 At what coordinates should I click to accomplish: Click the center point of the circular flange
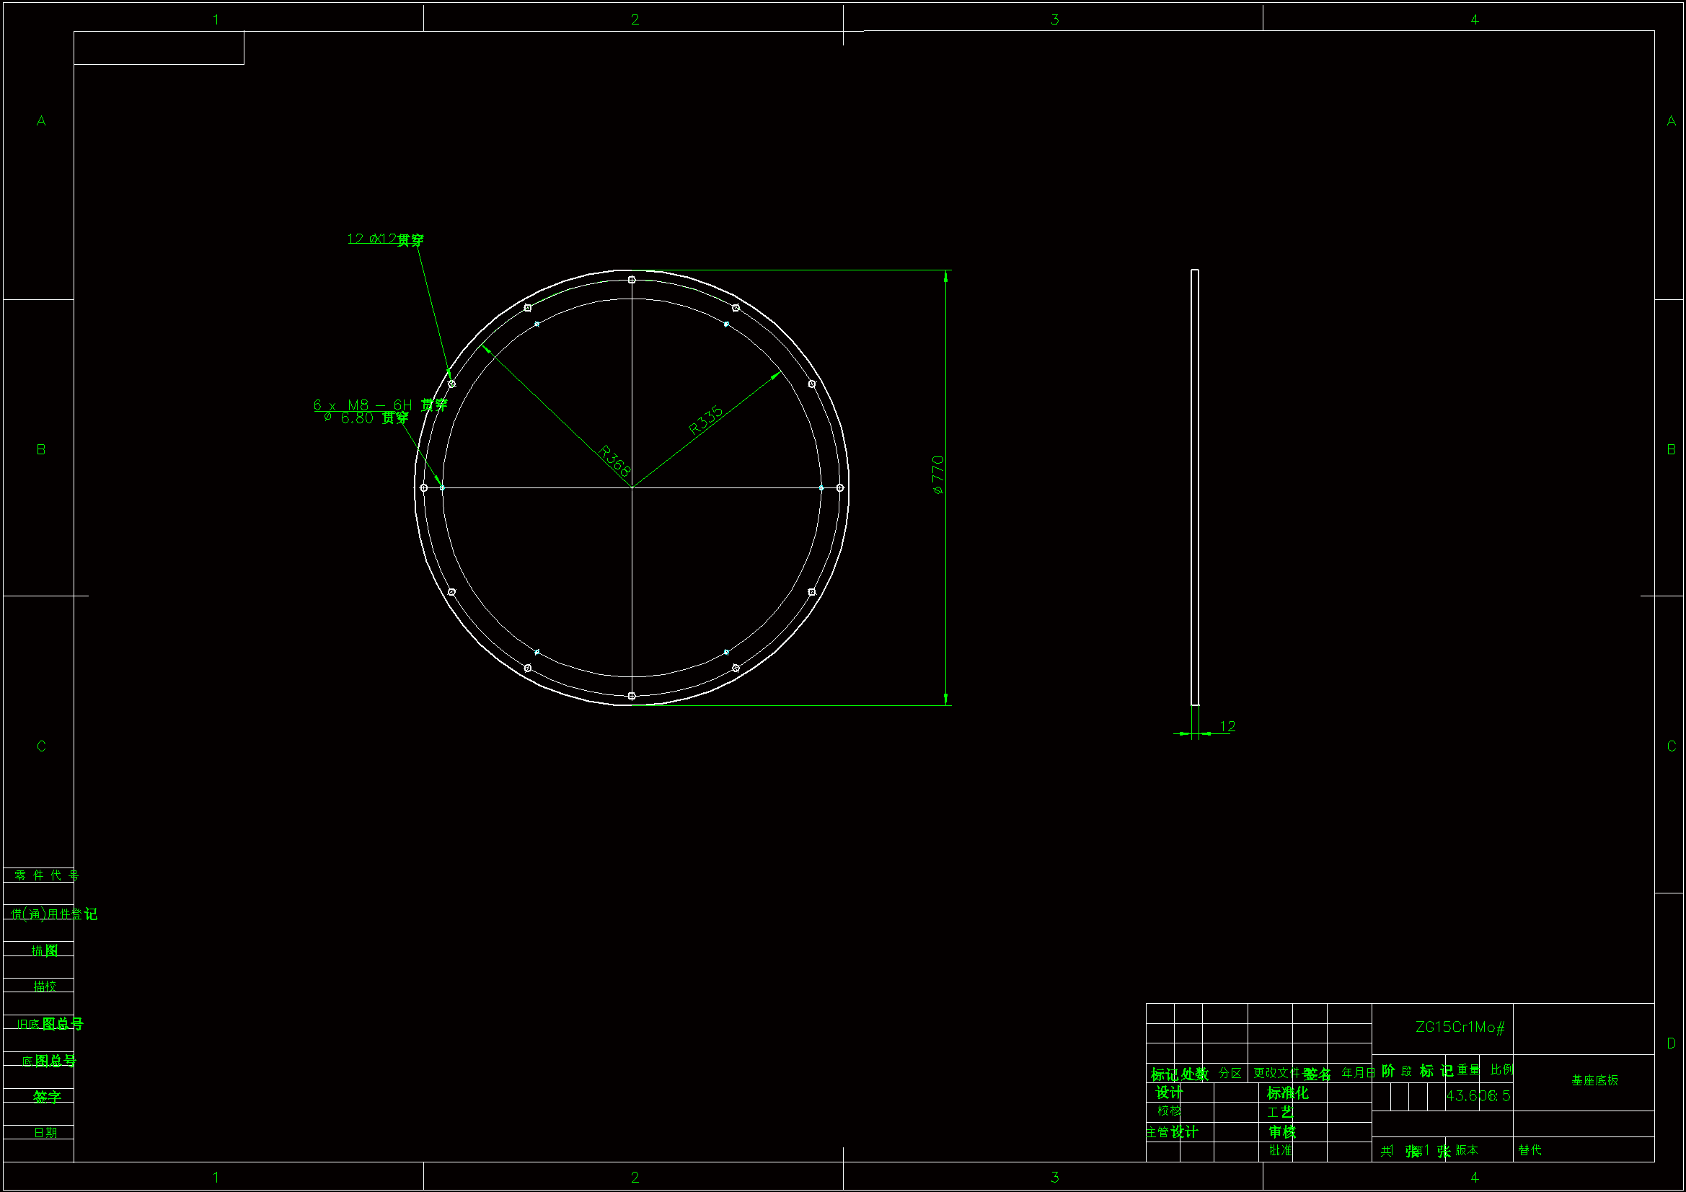pos(632,487)
